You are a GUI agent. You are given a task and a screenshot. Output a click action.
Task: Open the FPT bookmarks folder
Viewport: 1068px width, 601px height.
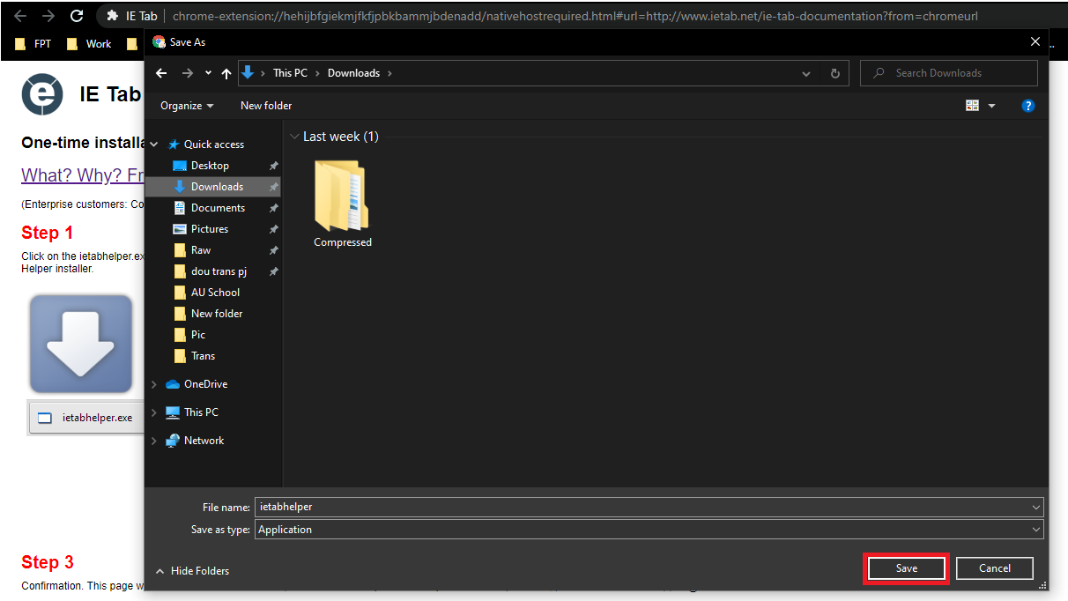33,44
